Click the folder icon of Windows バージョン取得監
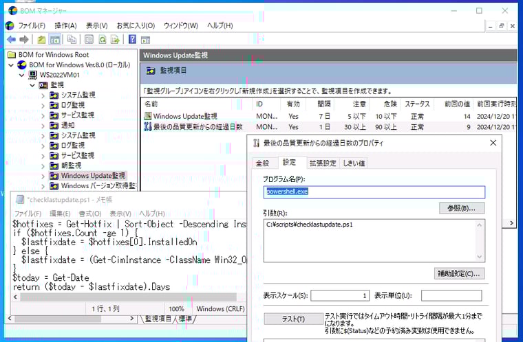The width and height of the screenshot is (523, 342). point(54,186)
